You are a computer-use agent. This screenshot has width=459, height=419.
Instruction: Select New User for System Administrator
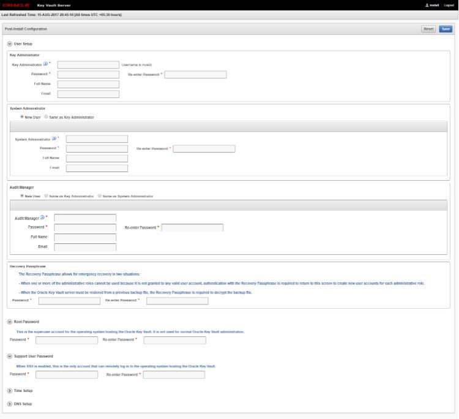click(22, 116)
